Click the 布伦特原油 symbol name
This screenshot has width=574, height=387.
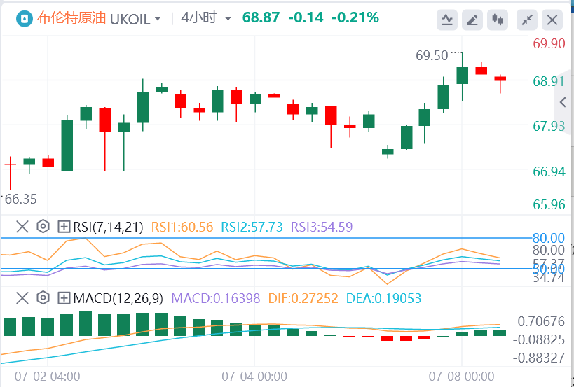pos(71,18)
